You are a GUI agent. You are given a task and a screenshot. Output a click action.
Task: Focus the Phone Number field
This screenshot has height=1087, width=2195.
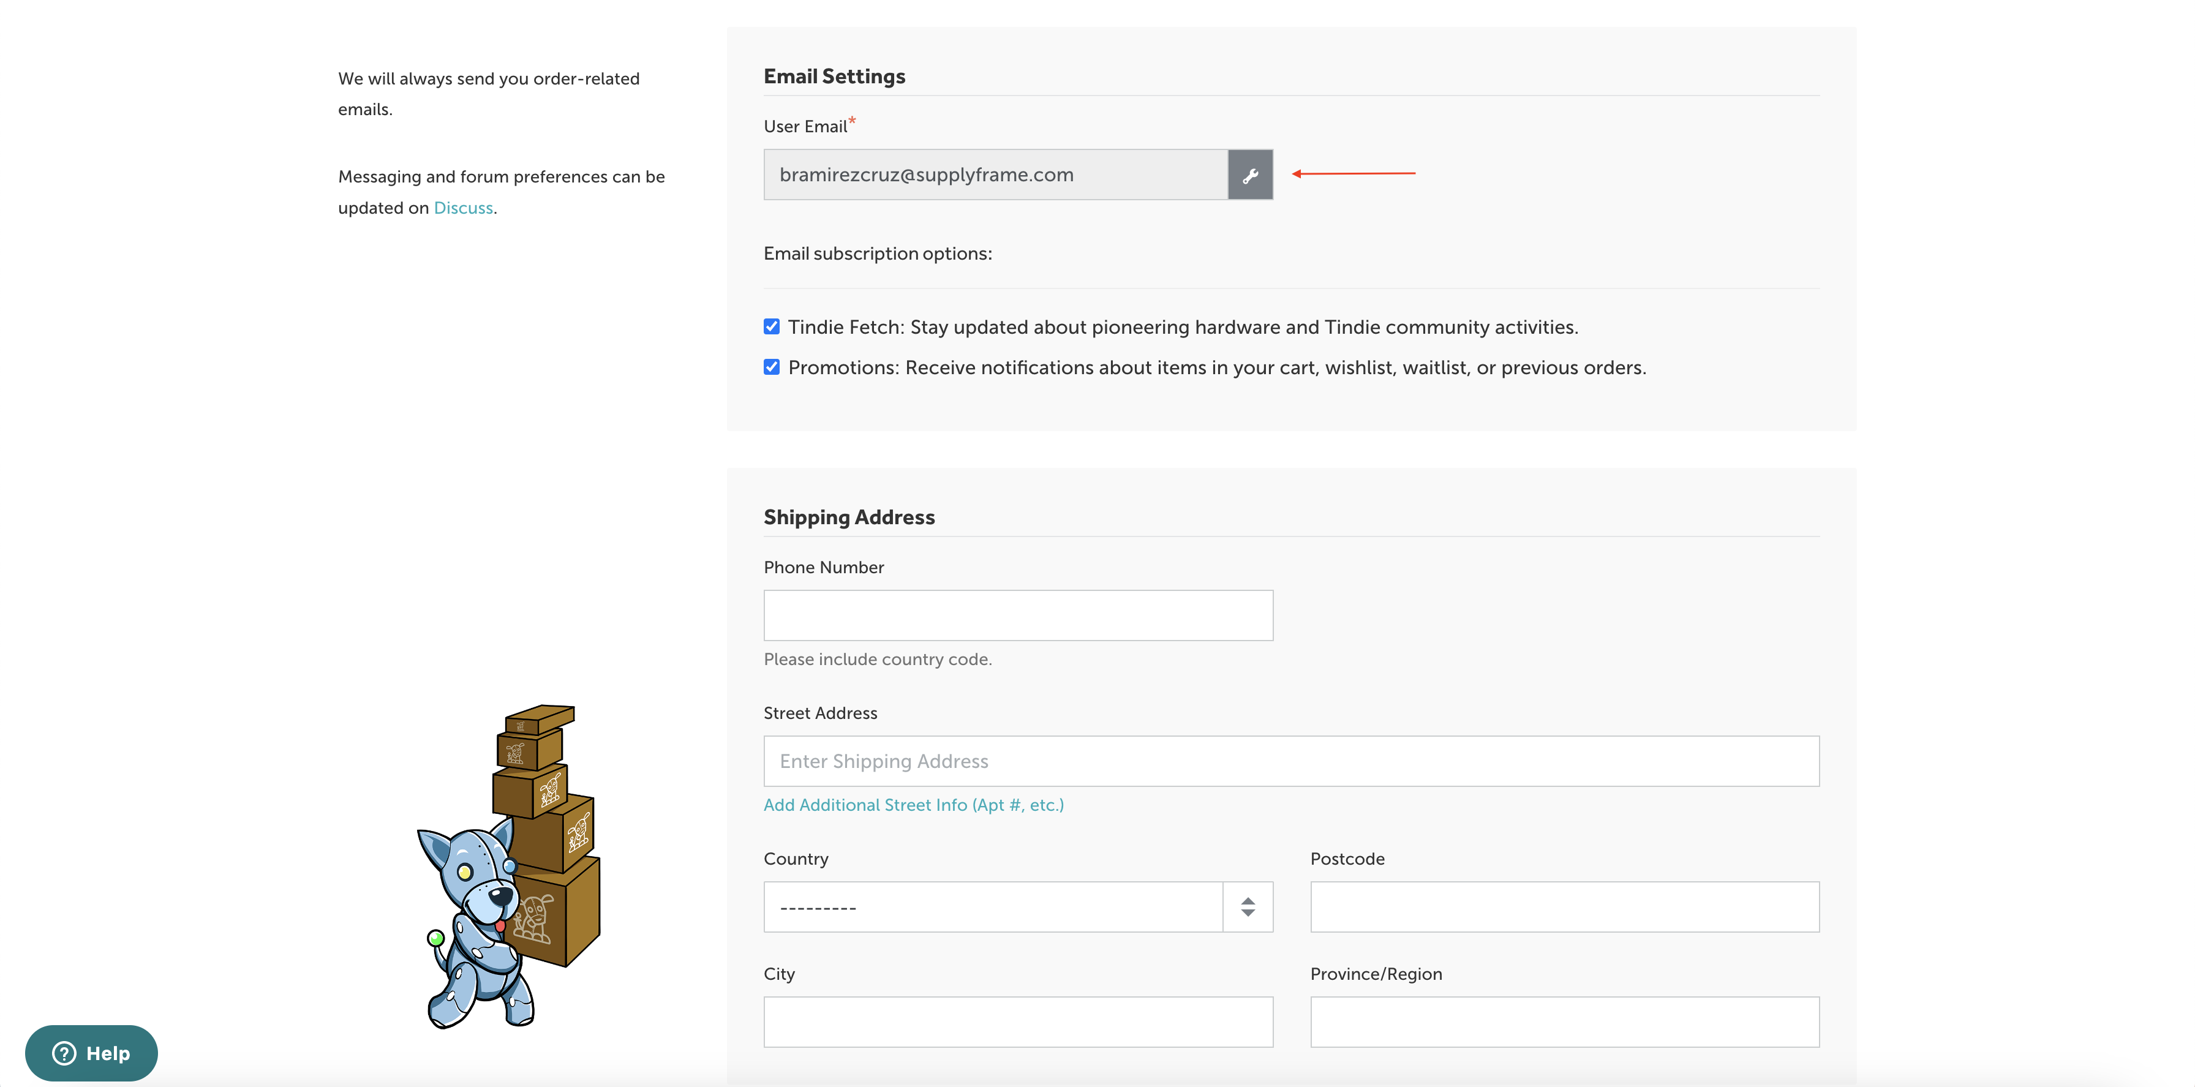click(1017, 616)
